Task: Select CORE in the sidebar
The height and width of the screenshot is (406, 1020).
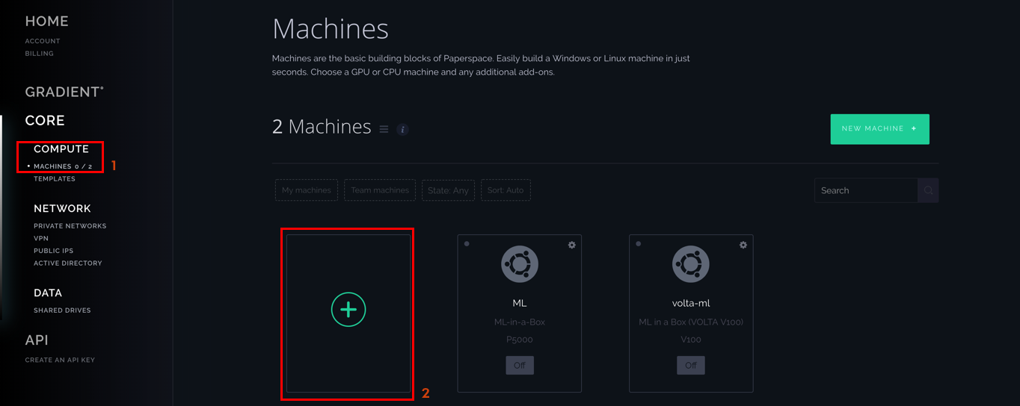Action: [x=45, y=120]
